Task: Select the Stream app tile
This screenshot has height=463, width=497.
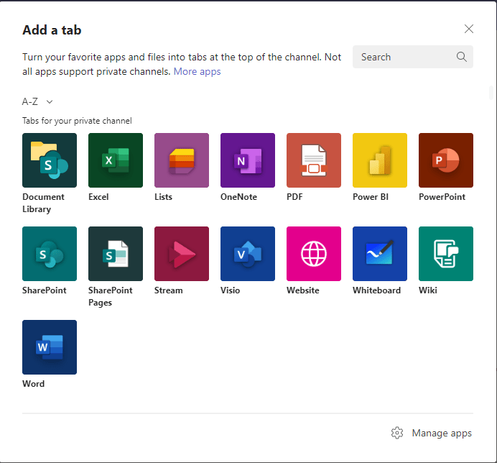Action: pyautogui.click(x=182, y=254)
